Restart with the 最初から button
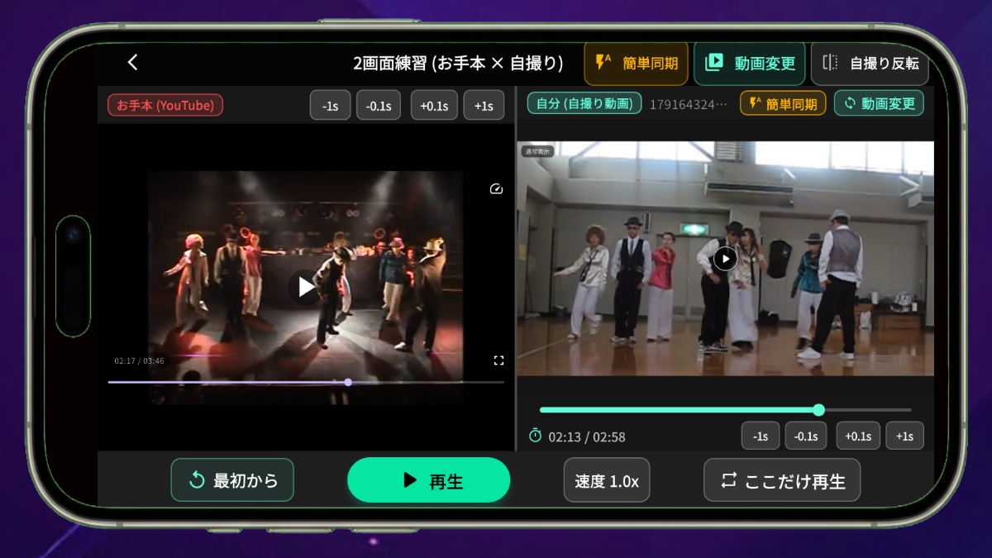 click(x=232, y=480)
